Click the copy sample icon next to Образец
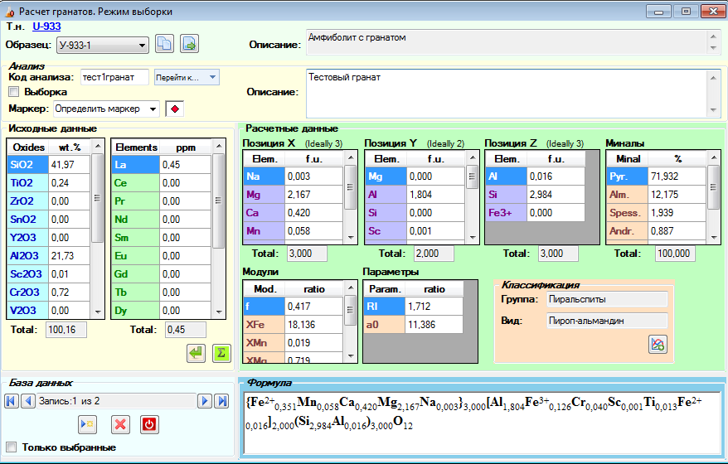Screen dimensions: 728x464 [164, 44]
